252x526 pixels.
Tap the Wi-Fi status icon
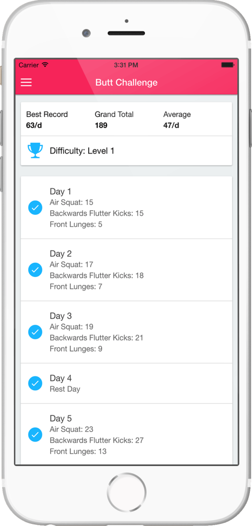45,65
